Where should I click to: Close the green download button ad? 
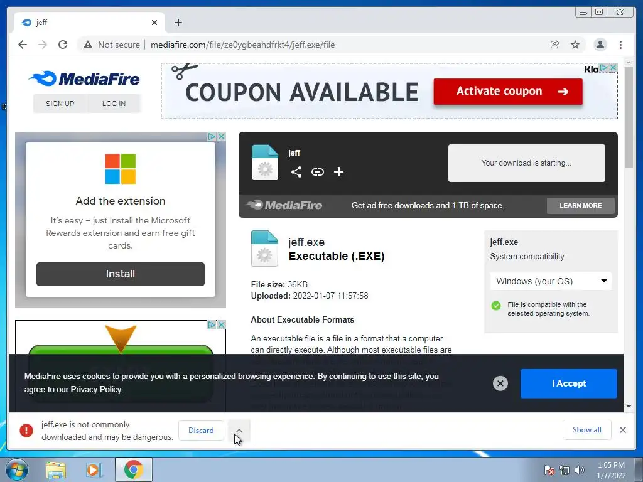coord(222,324)
